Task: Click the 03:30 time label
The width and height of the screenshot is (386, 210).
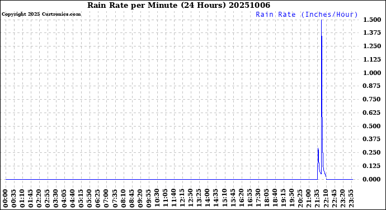Action: (x=56, y=199)
